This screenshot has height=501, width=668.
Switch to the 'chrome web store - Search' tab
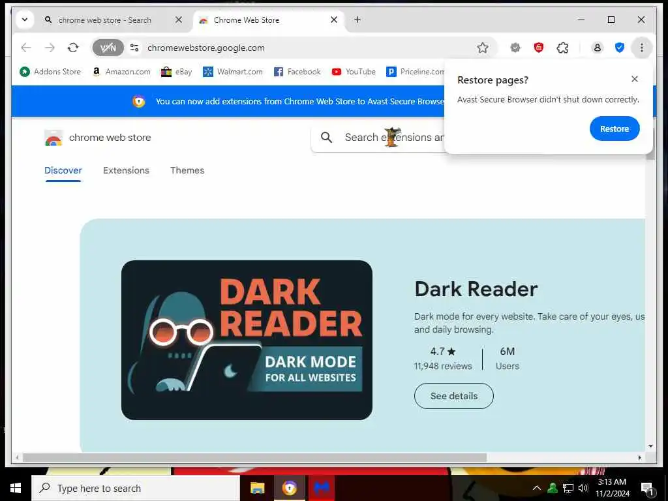(x=104, y=20)
